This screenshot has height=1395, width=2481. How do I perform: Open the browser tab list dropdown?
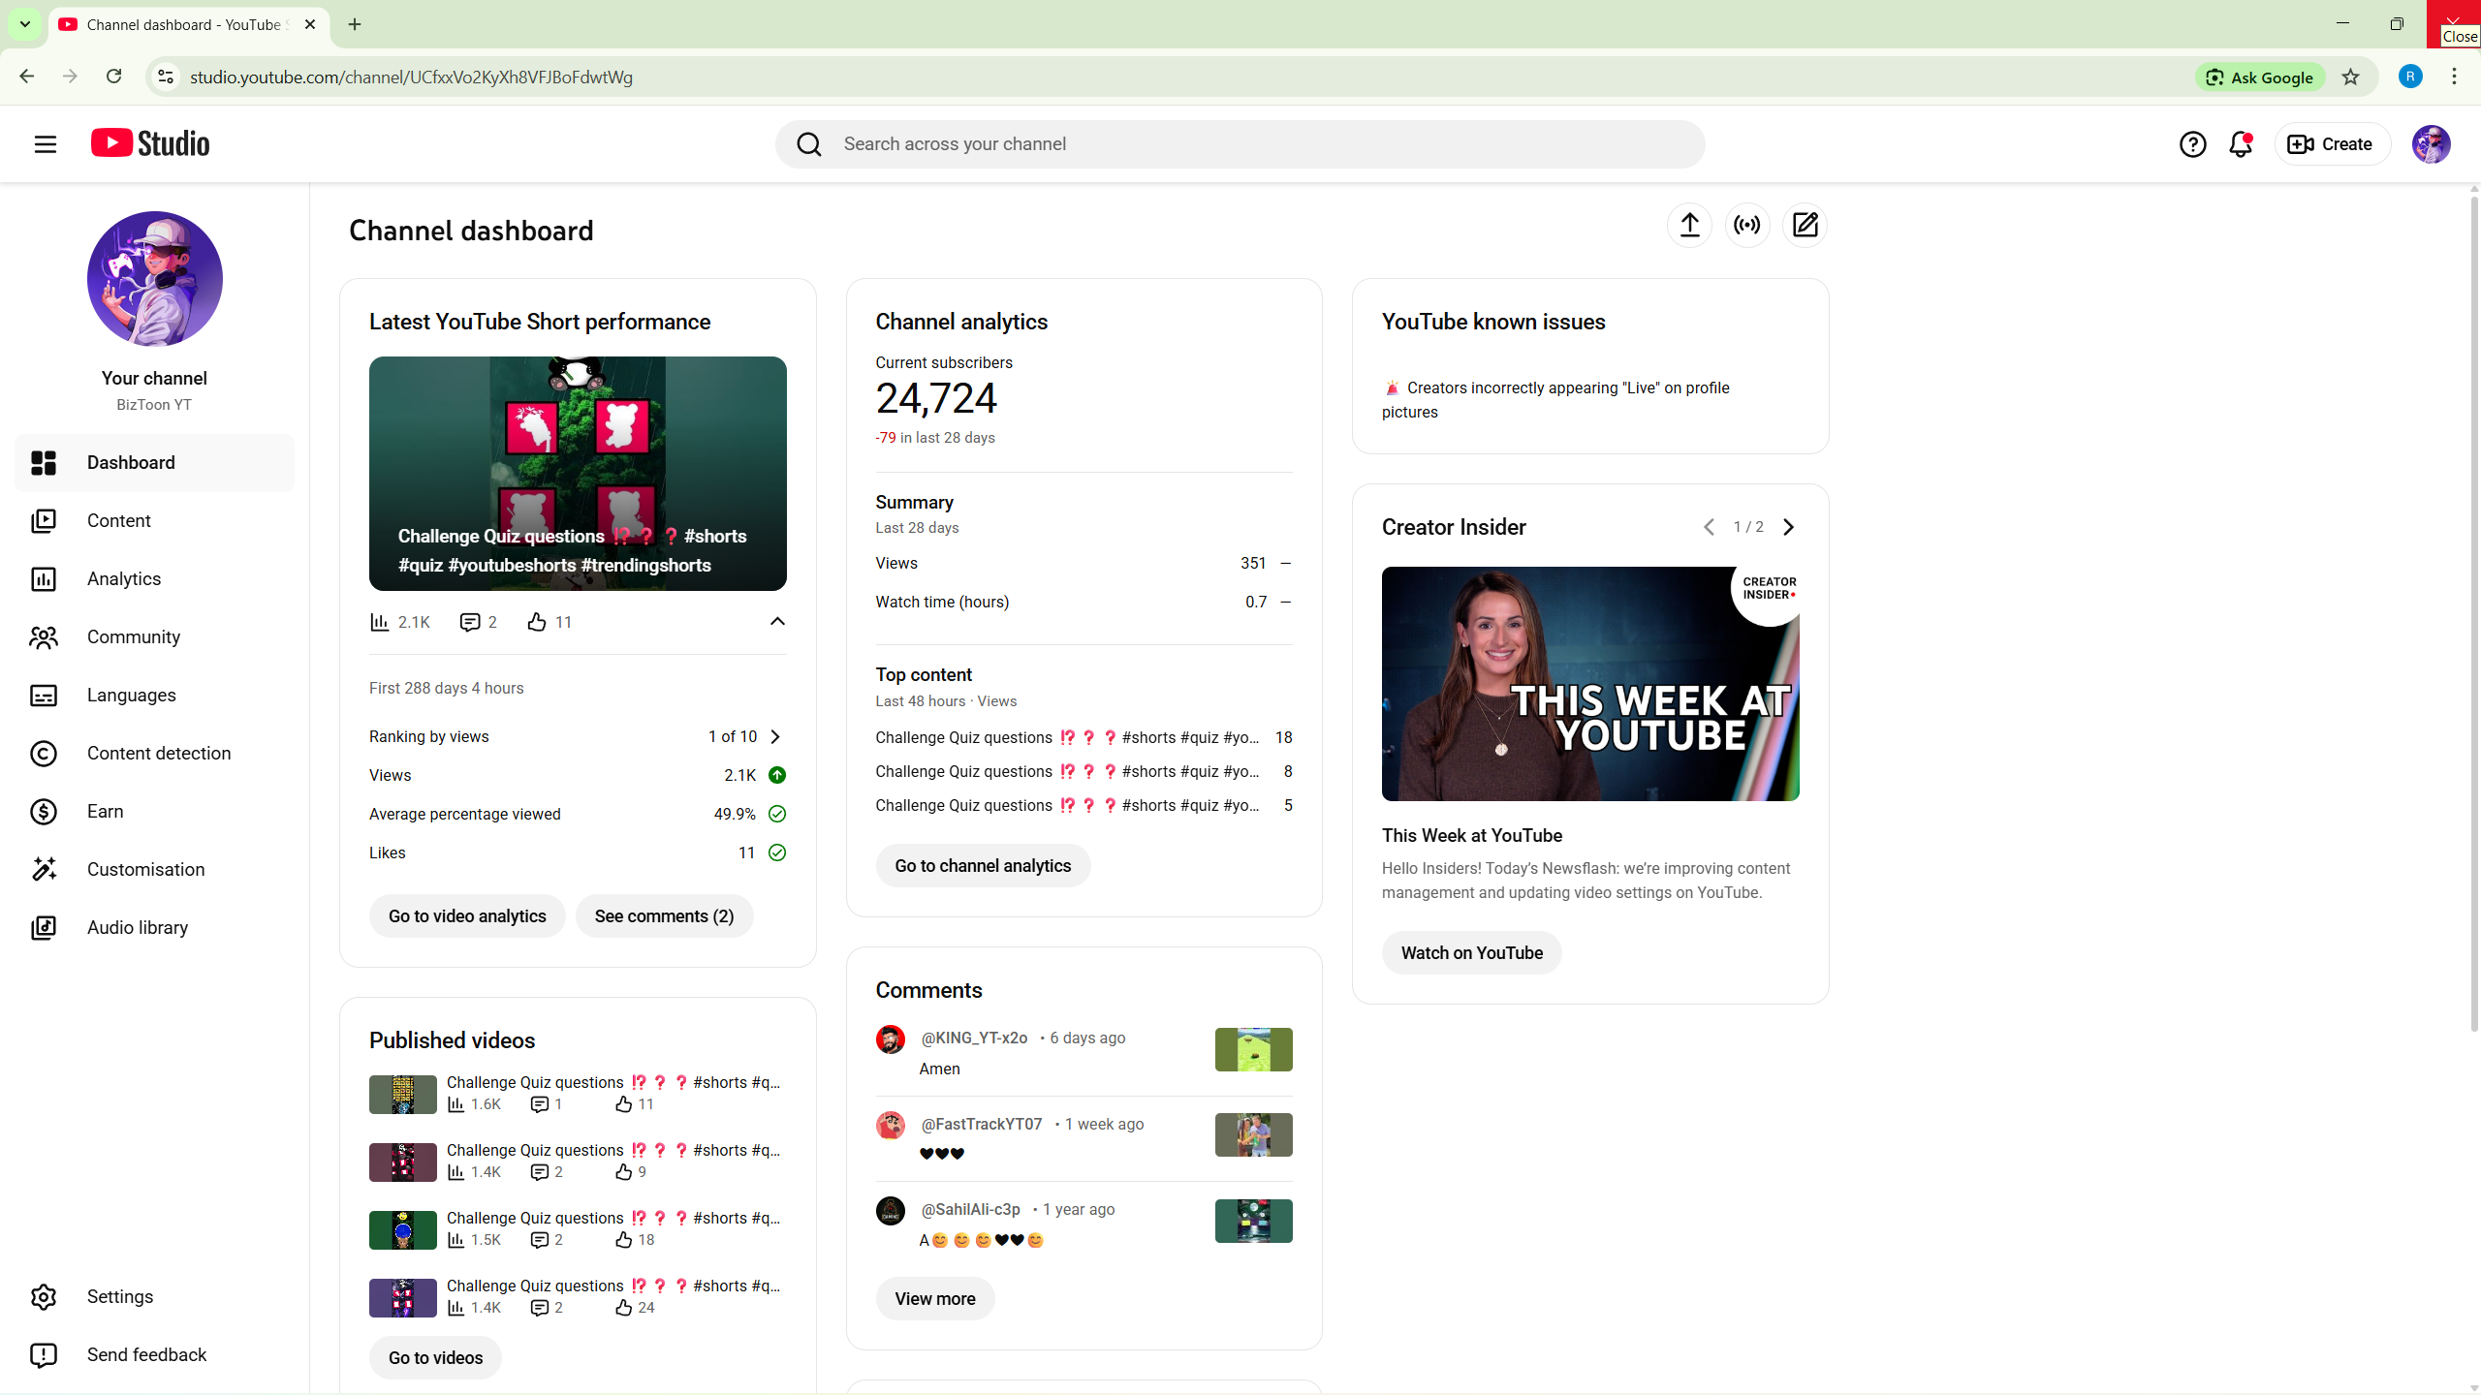(x=25, y=24)
